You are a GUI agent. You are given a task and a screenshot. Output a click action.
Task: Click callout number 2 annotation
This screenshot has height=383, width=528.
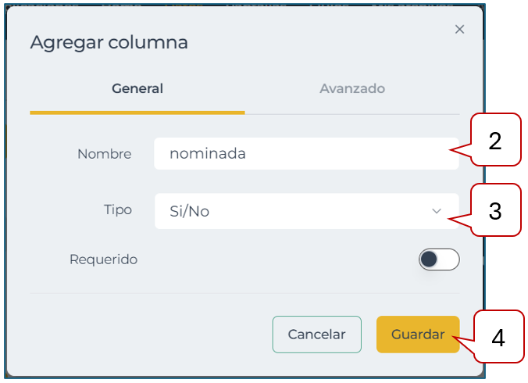pyautogui.click(x=495, y=141)
